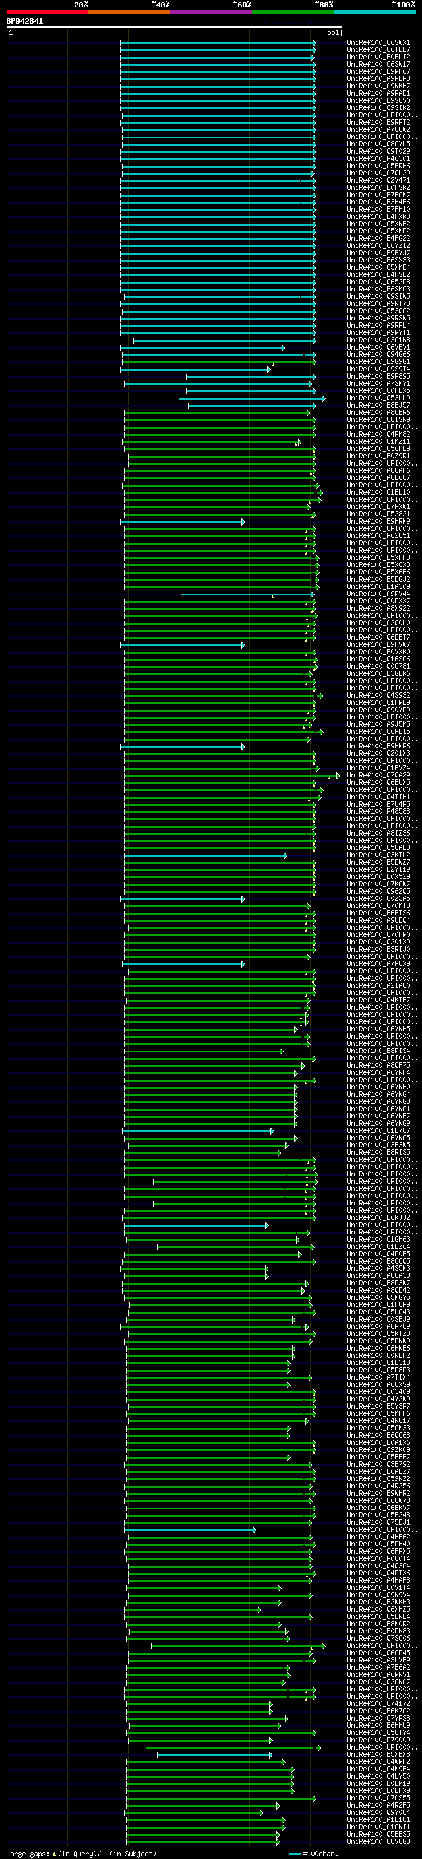Select hit UniRef100_C6SWX1

coord(378,43)
